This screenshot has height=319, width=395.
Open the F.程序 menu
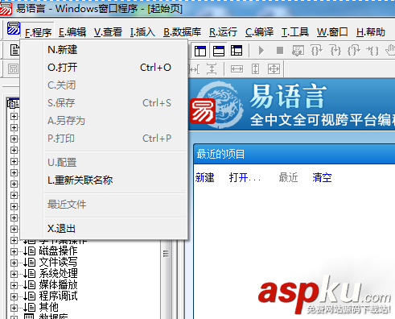click(x=38, y=32)
